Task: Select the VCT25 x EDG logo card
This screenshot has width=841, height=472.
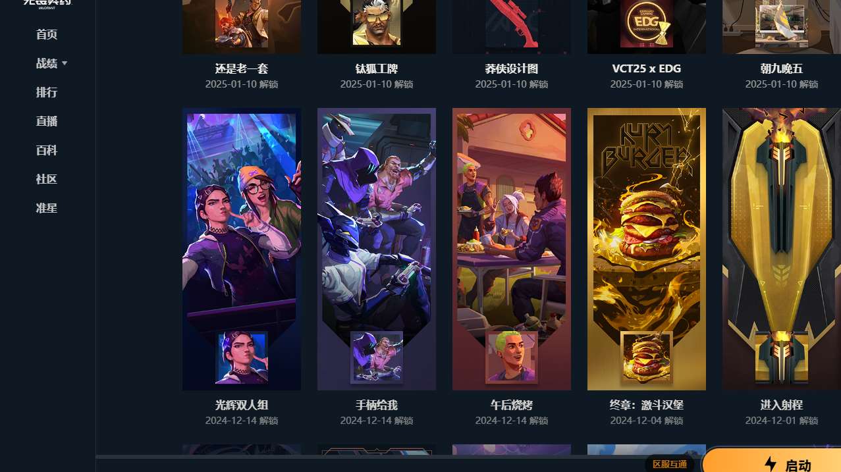Action: (x=647, y=27)
